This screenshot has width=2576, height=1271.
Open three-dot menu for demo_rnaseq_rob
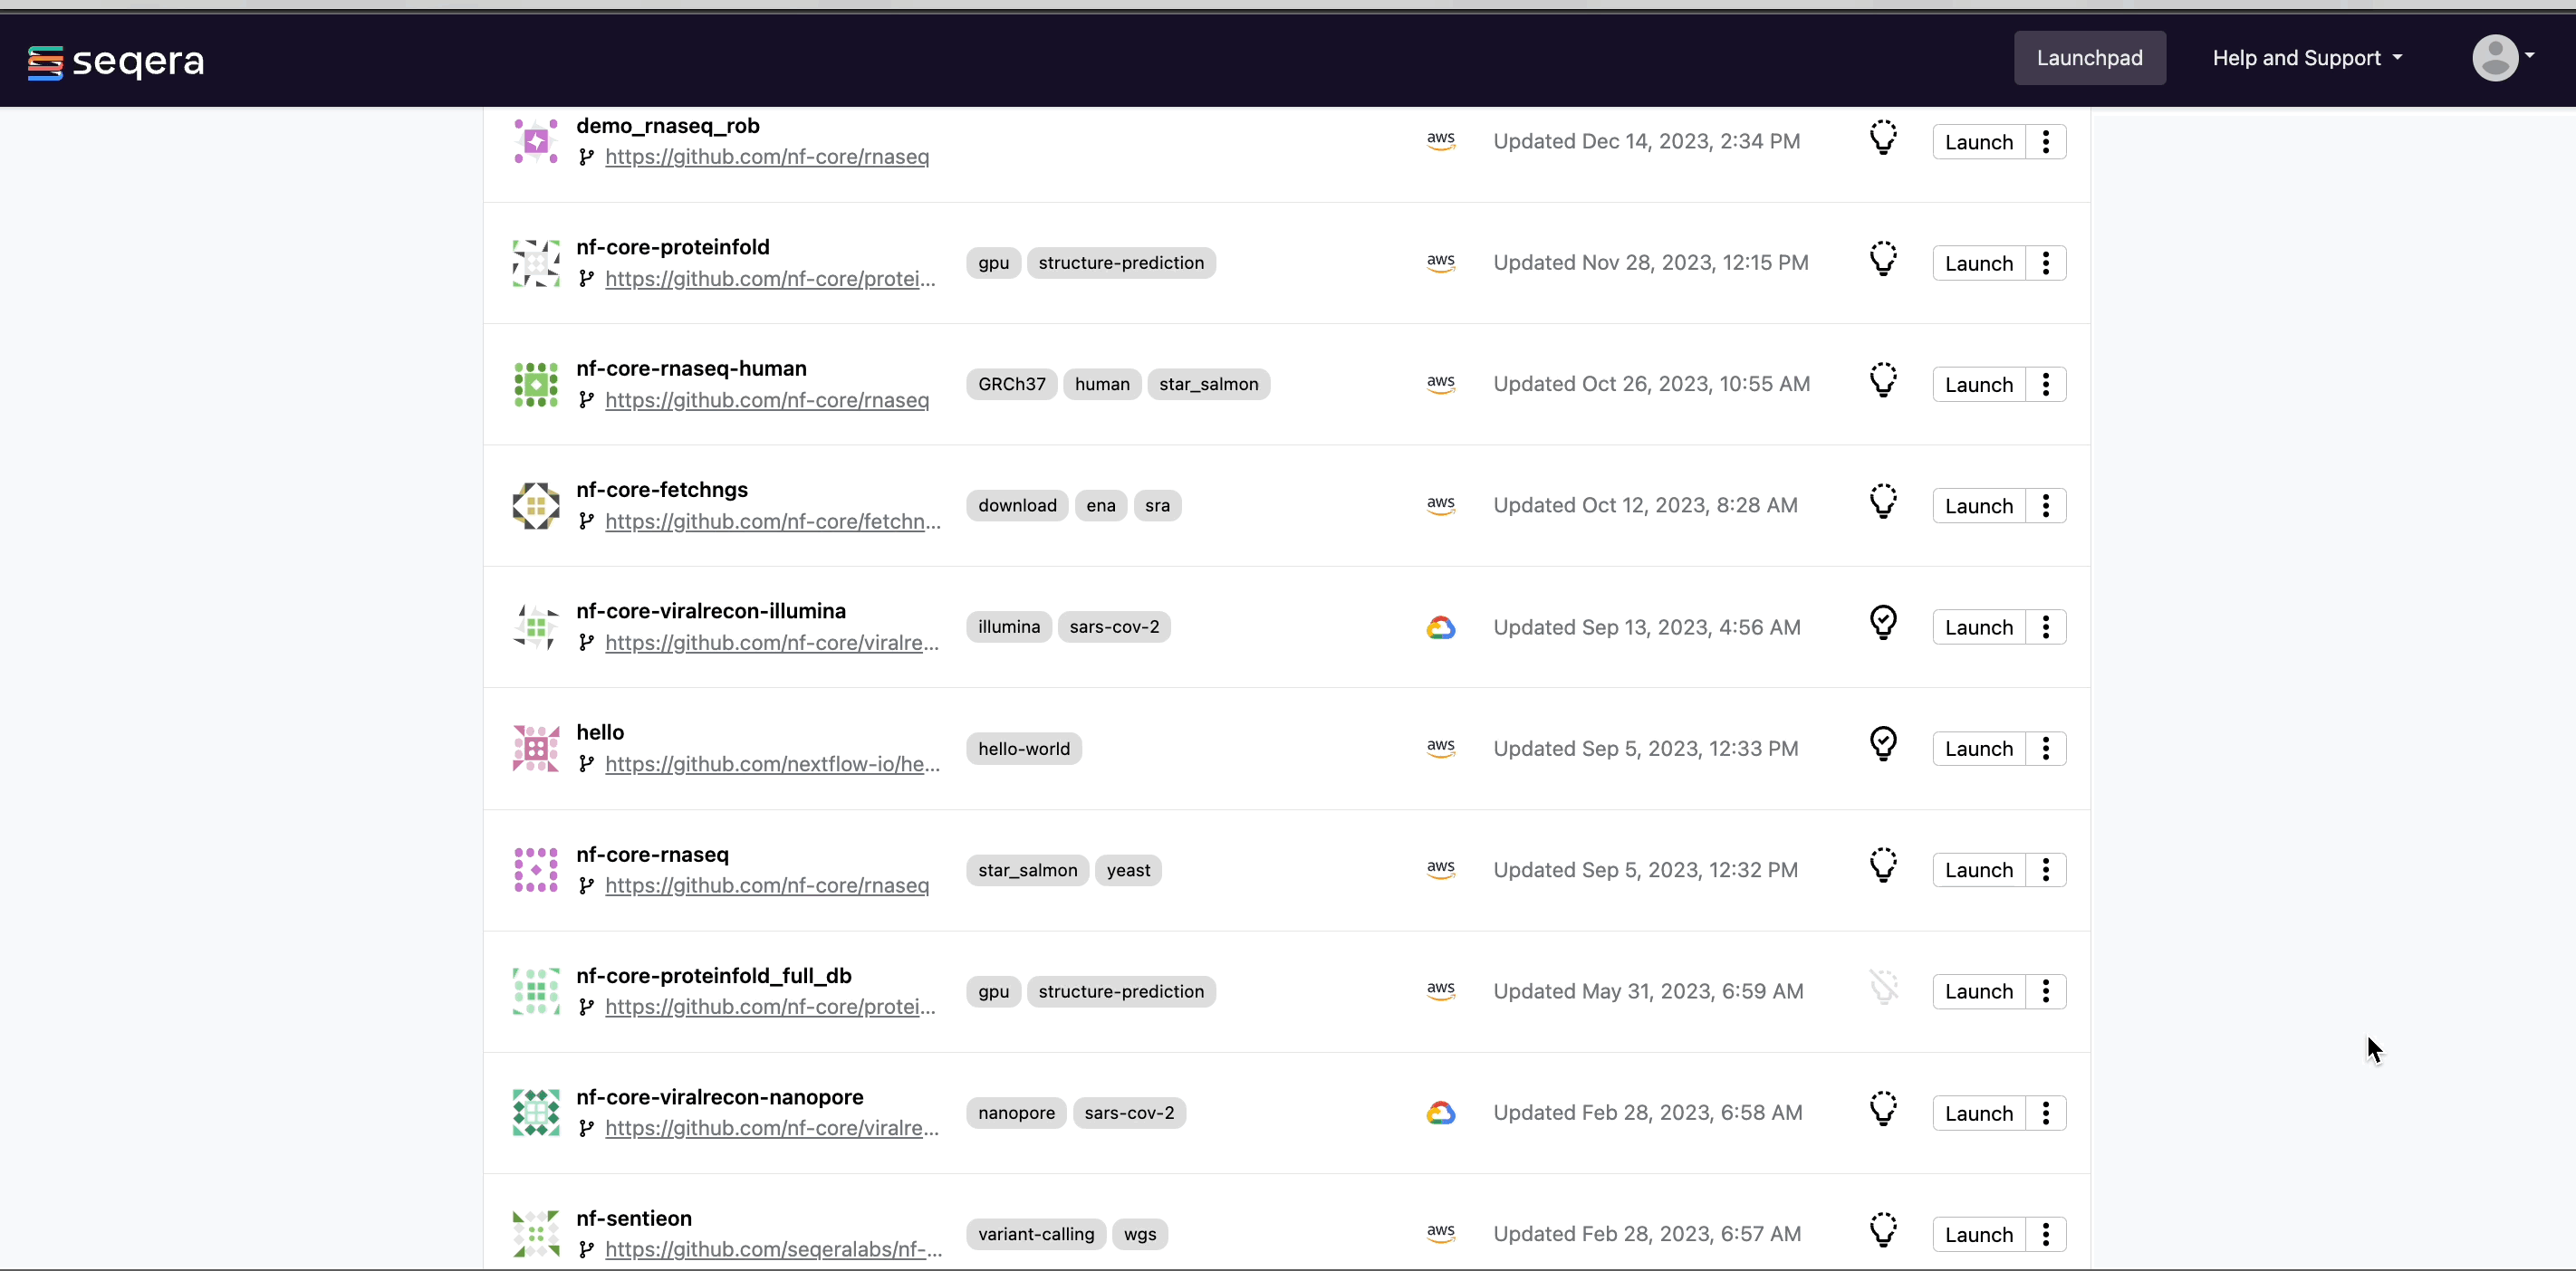point(2046,142)
